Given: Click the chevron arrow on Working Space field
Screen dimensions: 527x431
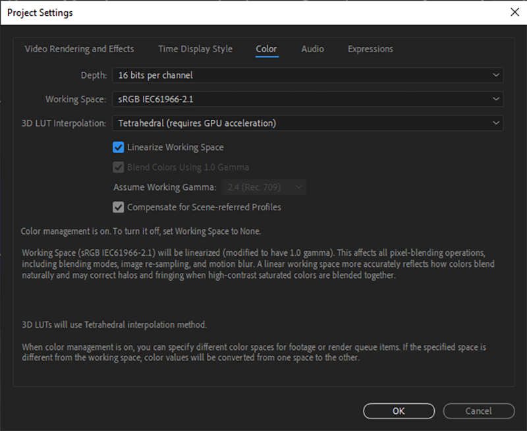Looking at the screenshot, I should pos(495,99).
